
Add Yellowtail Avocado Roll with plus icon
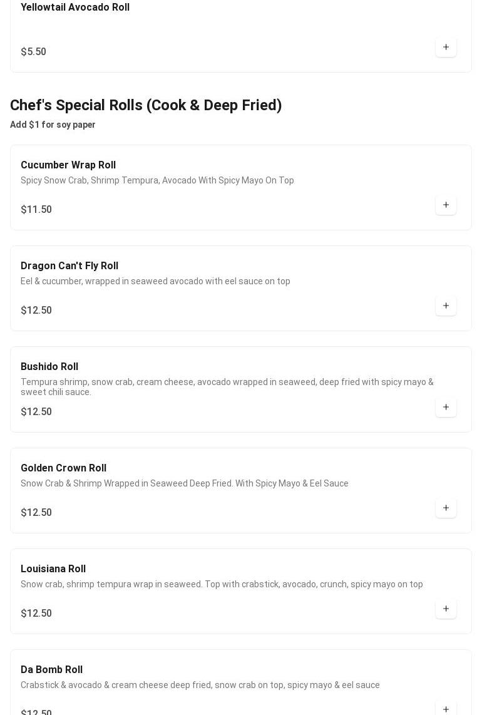[x=446, y=47]
